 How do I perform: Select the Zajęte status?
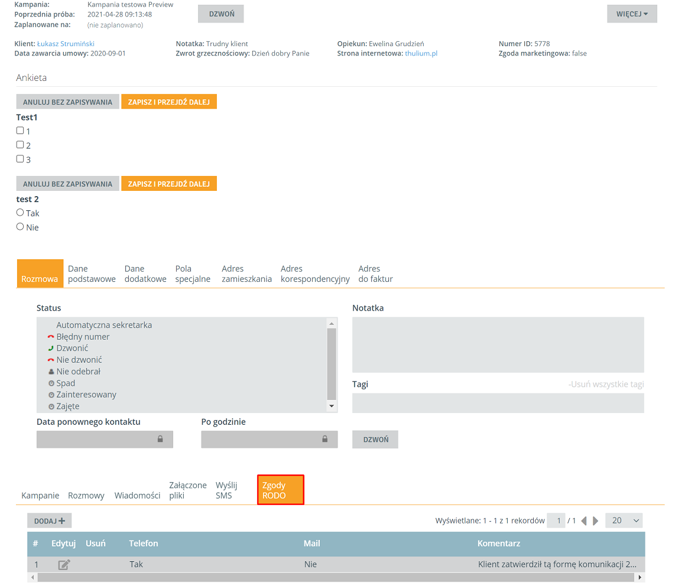(x=67, y=406)
